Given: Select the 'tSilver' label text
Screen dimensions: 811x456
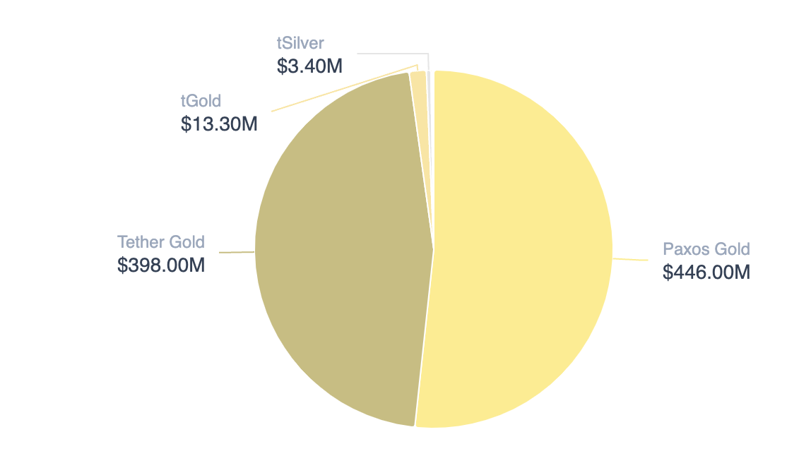Looking at the screenshot, I should [x=300, y=43].
